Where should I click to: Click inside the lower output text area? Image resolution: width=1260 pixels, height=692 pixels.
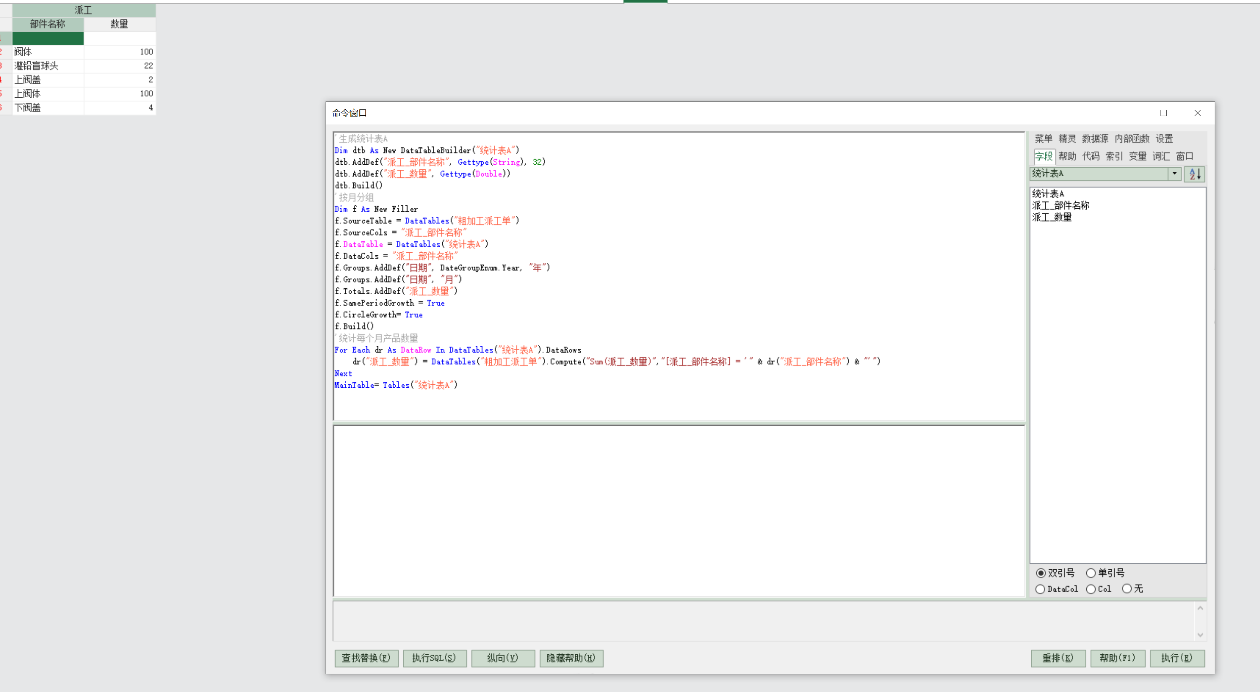(x=679, y=511)
